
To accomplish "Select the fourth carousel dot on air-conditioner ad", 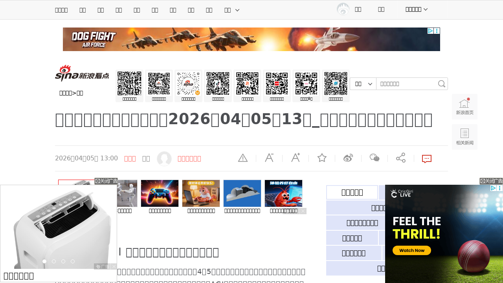I will click(73, 261).
